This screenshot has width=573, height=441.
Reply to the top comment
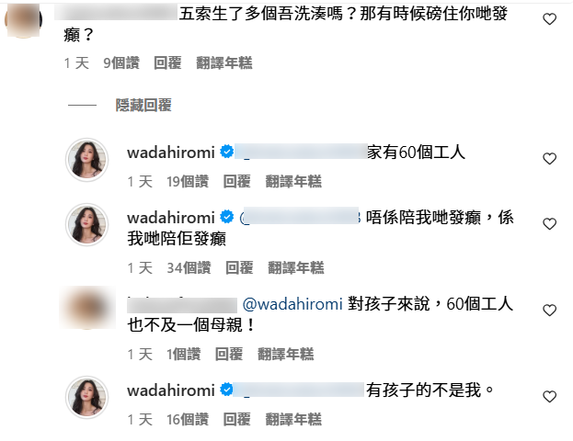[167, 62]
